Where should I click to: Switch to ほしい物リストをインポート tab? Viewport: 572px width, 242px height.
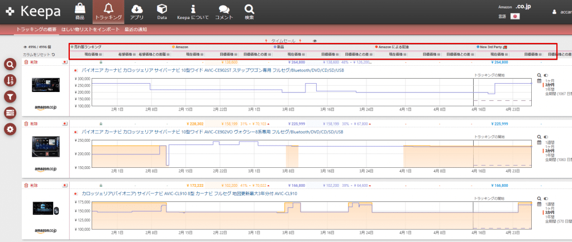coord(90,29)
